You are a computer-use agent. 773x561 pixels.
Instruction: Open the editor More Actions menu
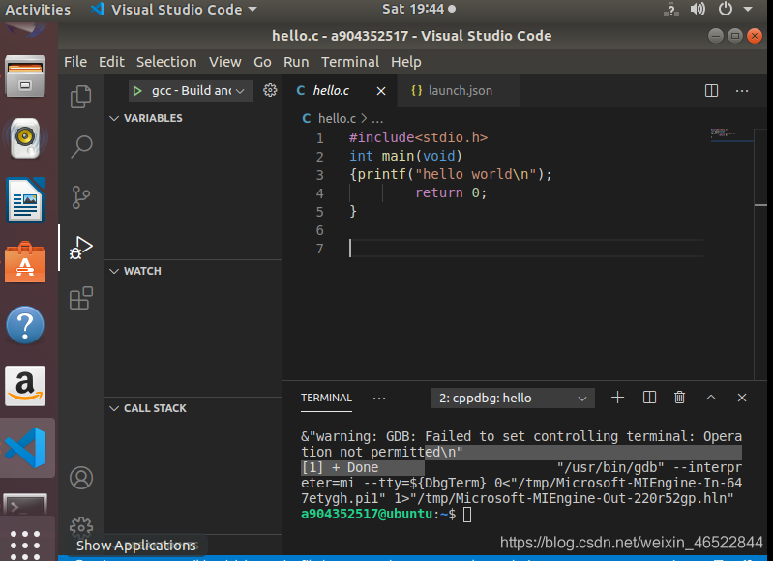741,91
